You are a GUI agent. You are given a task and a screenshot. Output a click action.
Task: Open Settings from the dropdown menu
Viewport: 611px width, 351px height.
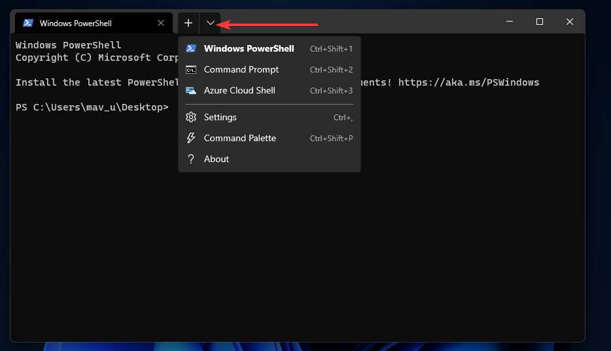(x=220, y=117)
